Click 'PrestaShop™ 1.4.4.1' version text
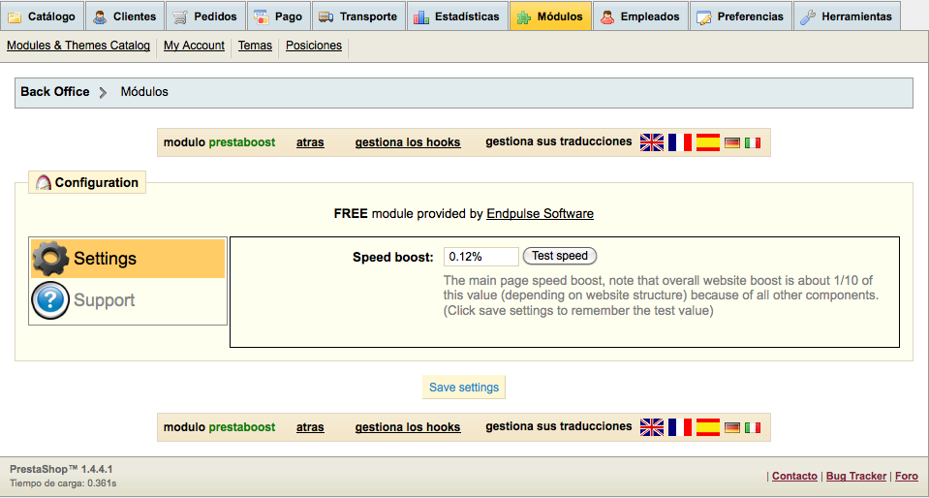Screen dimensions: 929x498 pyautogui.click(x=61, y=469)
